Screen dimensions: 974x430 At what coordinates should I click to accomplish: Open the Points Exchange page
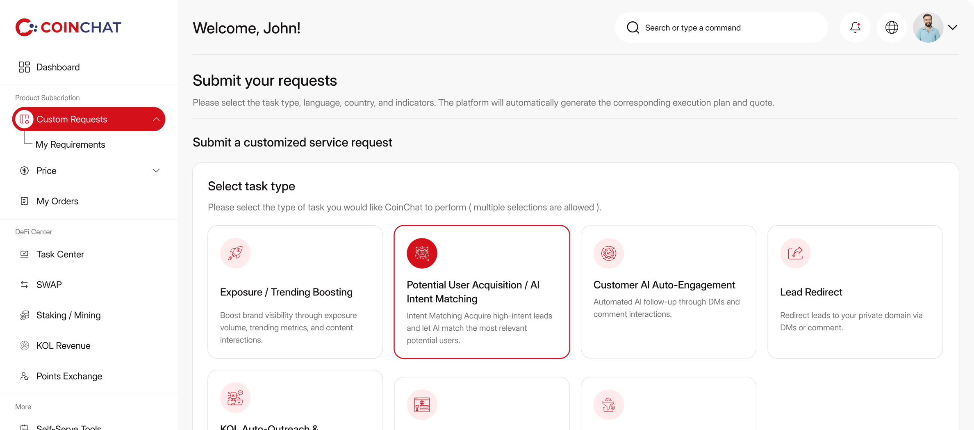tap(69, 376)
